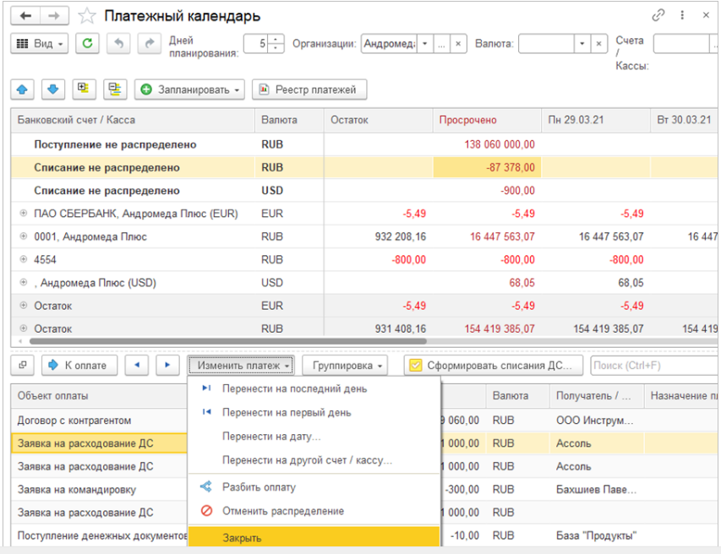Click the green refresh icon in toolbar
This screenshot has height=554, width=721.
(x=89, y=44)
